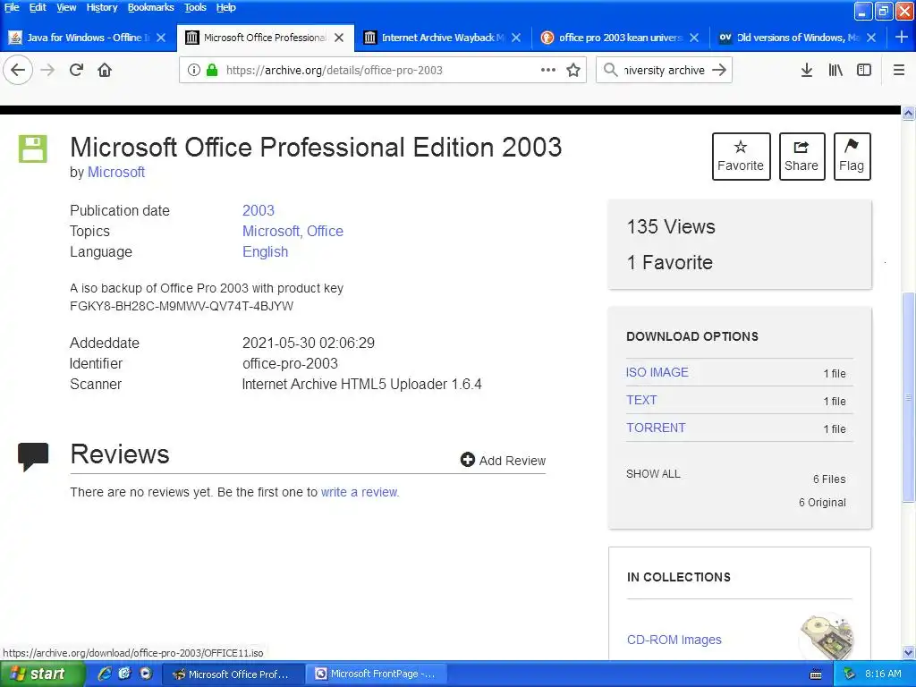Screen dimensions: 916x687
Task: Click the page scrollbar up arrow
Action: click(909, 113)
